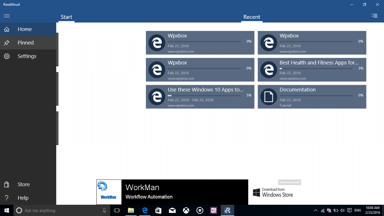This screenshot has height=216, width=384.
Task: Open Best Health and Fitness Apps article
Action: pyautogui.click(x=312, y=70)
